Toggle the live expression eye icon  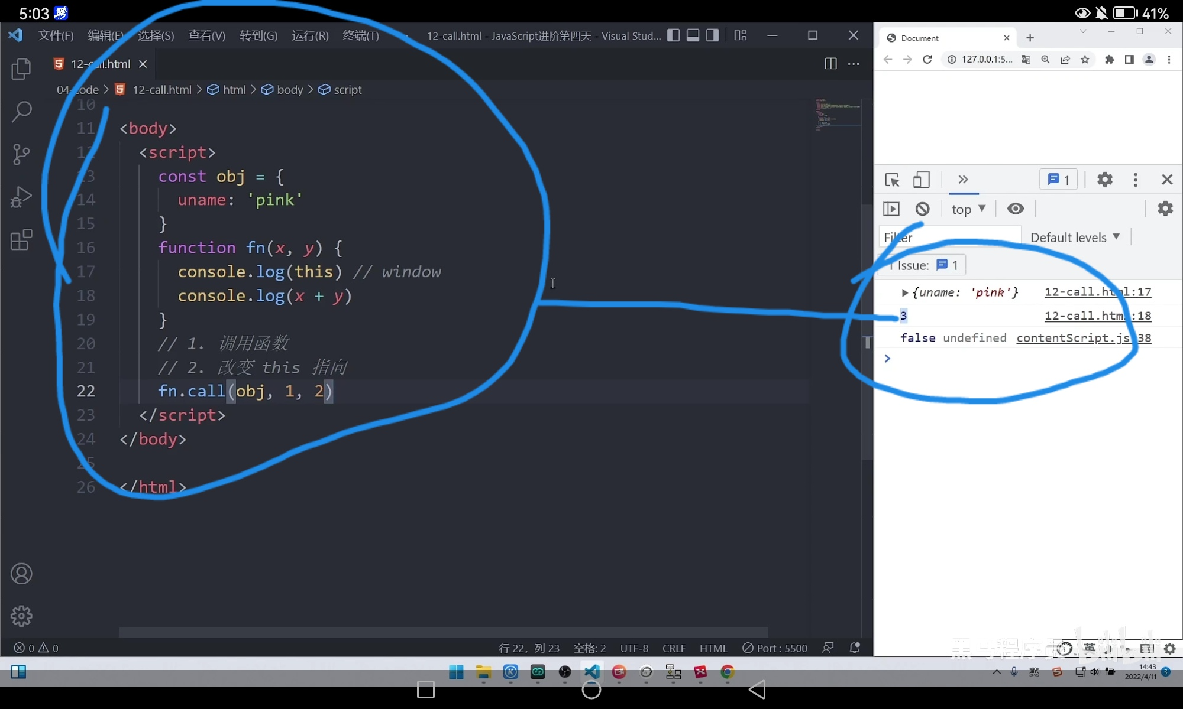coord(1016,209)
